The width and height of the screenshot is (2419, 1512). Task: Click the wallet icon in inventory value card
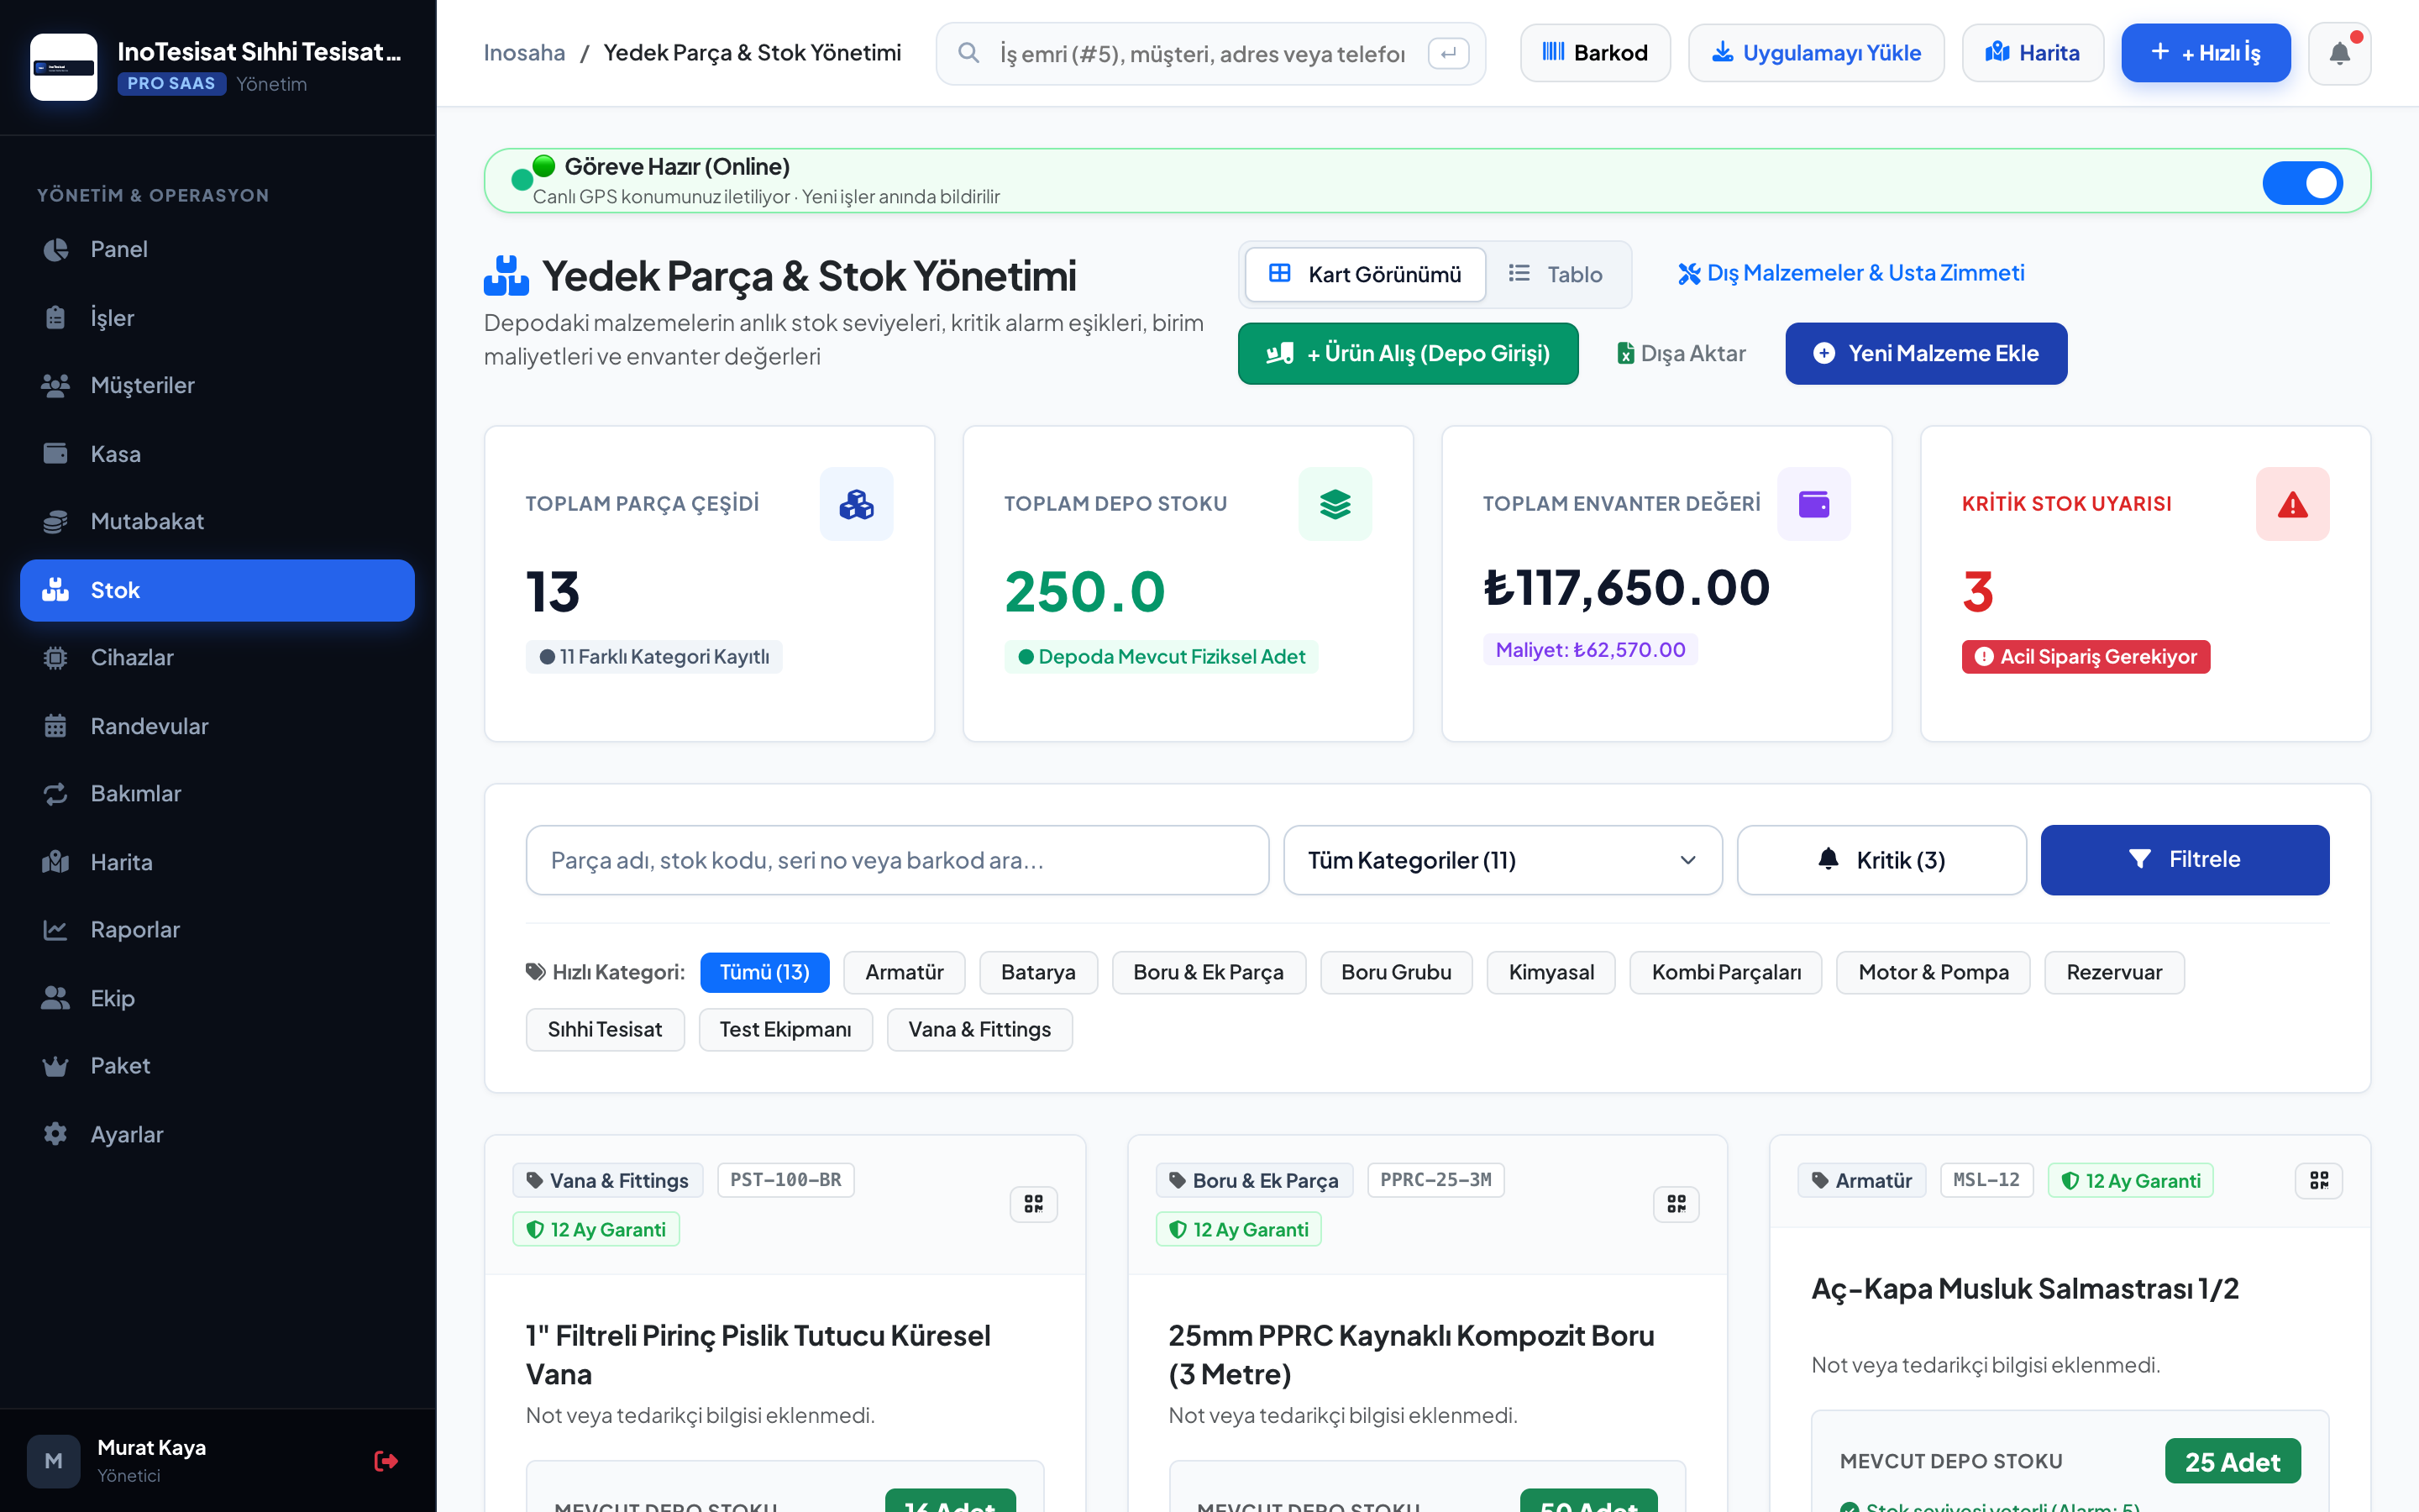(x=1813, y=504)
